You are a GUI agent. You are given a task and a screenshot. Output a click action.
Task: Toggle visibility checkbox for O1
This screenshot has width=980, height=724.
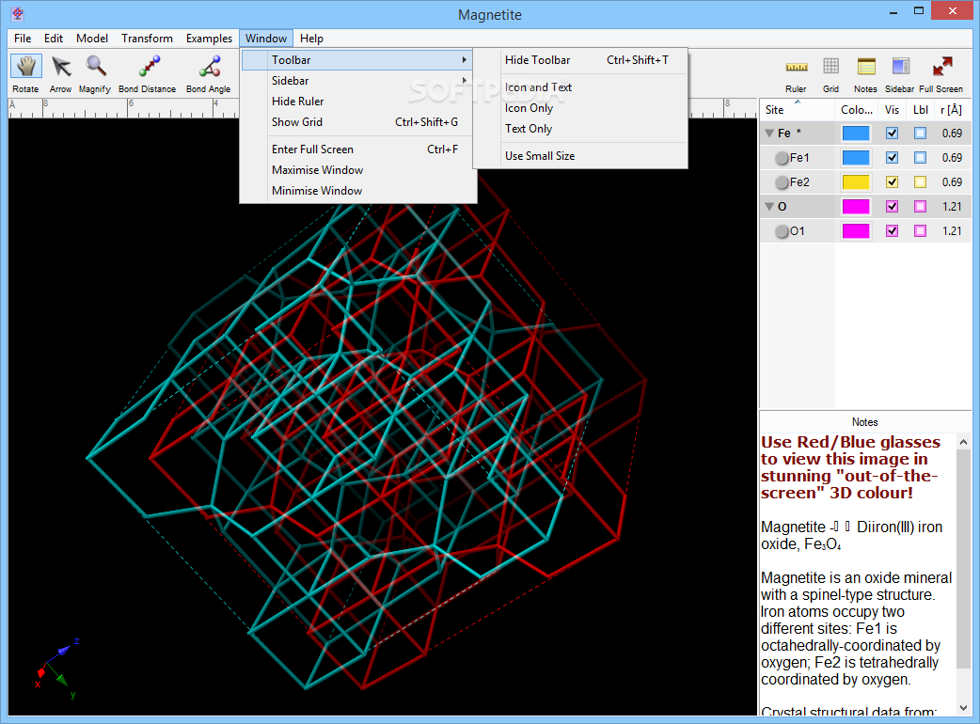click(892, 230)
